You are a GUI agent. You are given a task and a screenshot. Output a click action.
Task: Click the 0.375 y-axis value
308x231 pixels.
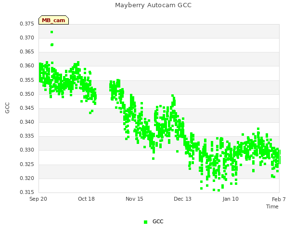[27, 24]
